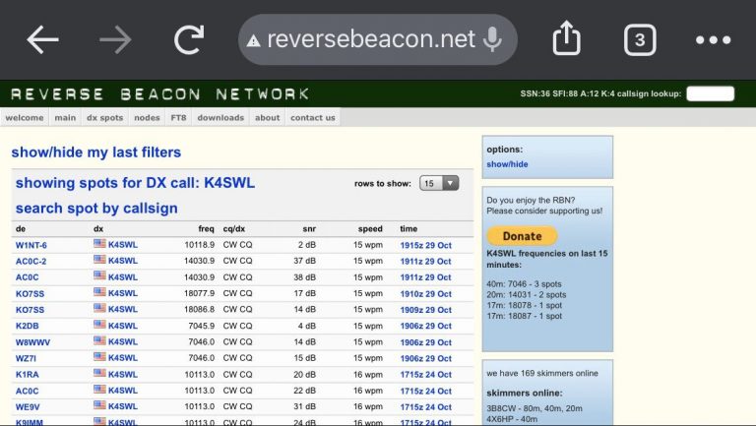Click the callsign lookup input field

(x=710, y=93)
